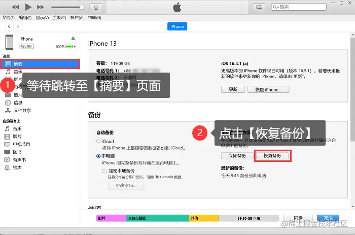Click the 恢复备份 button

coord(272,156)
